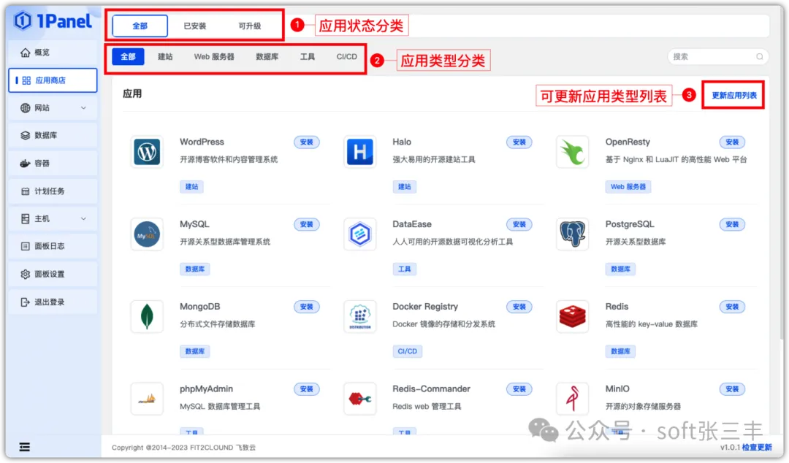The height and width of the screenshot is (463, 789).
Task: Open the MySQL app icon
Action: click(x=147, y=234)
